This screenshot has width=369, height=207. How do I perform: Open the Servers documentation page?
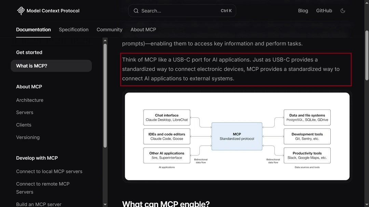25,112
